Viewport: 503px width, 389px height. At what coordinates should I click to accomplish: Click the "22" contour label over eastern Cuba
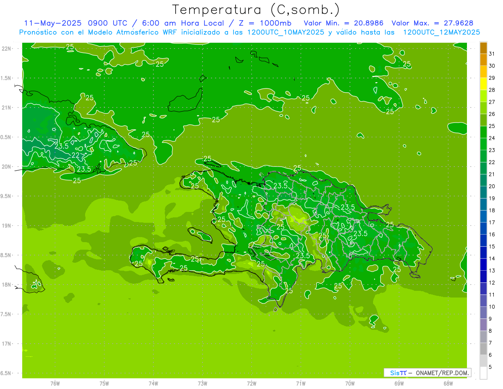click(75, 155)
